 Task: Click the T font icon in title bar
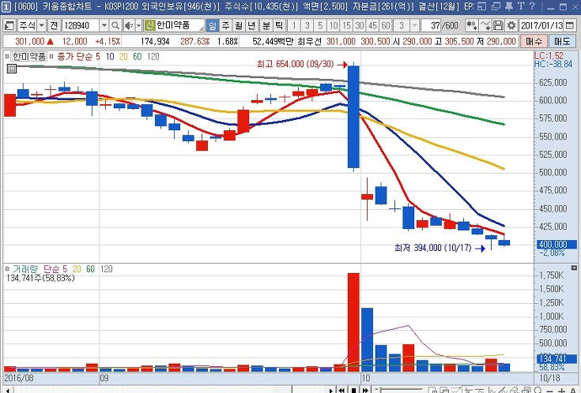point(521,6)
